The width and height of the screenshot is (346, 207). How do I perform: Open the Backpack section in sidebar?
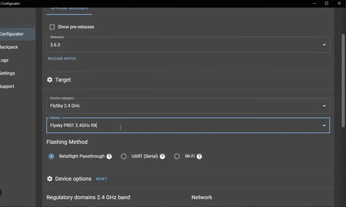coord(9,47)
